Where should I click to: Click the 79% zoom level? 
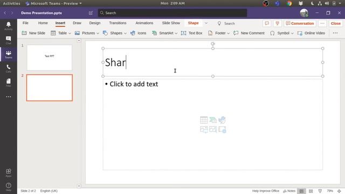[330, 191]
